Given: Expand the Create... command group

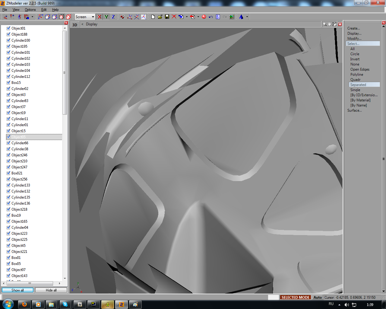Looking at the screenshot, I should [353, 28].
